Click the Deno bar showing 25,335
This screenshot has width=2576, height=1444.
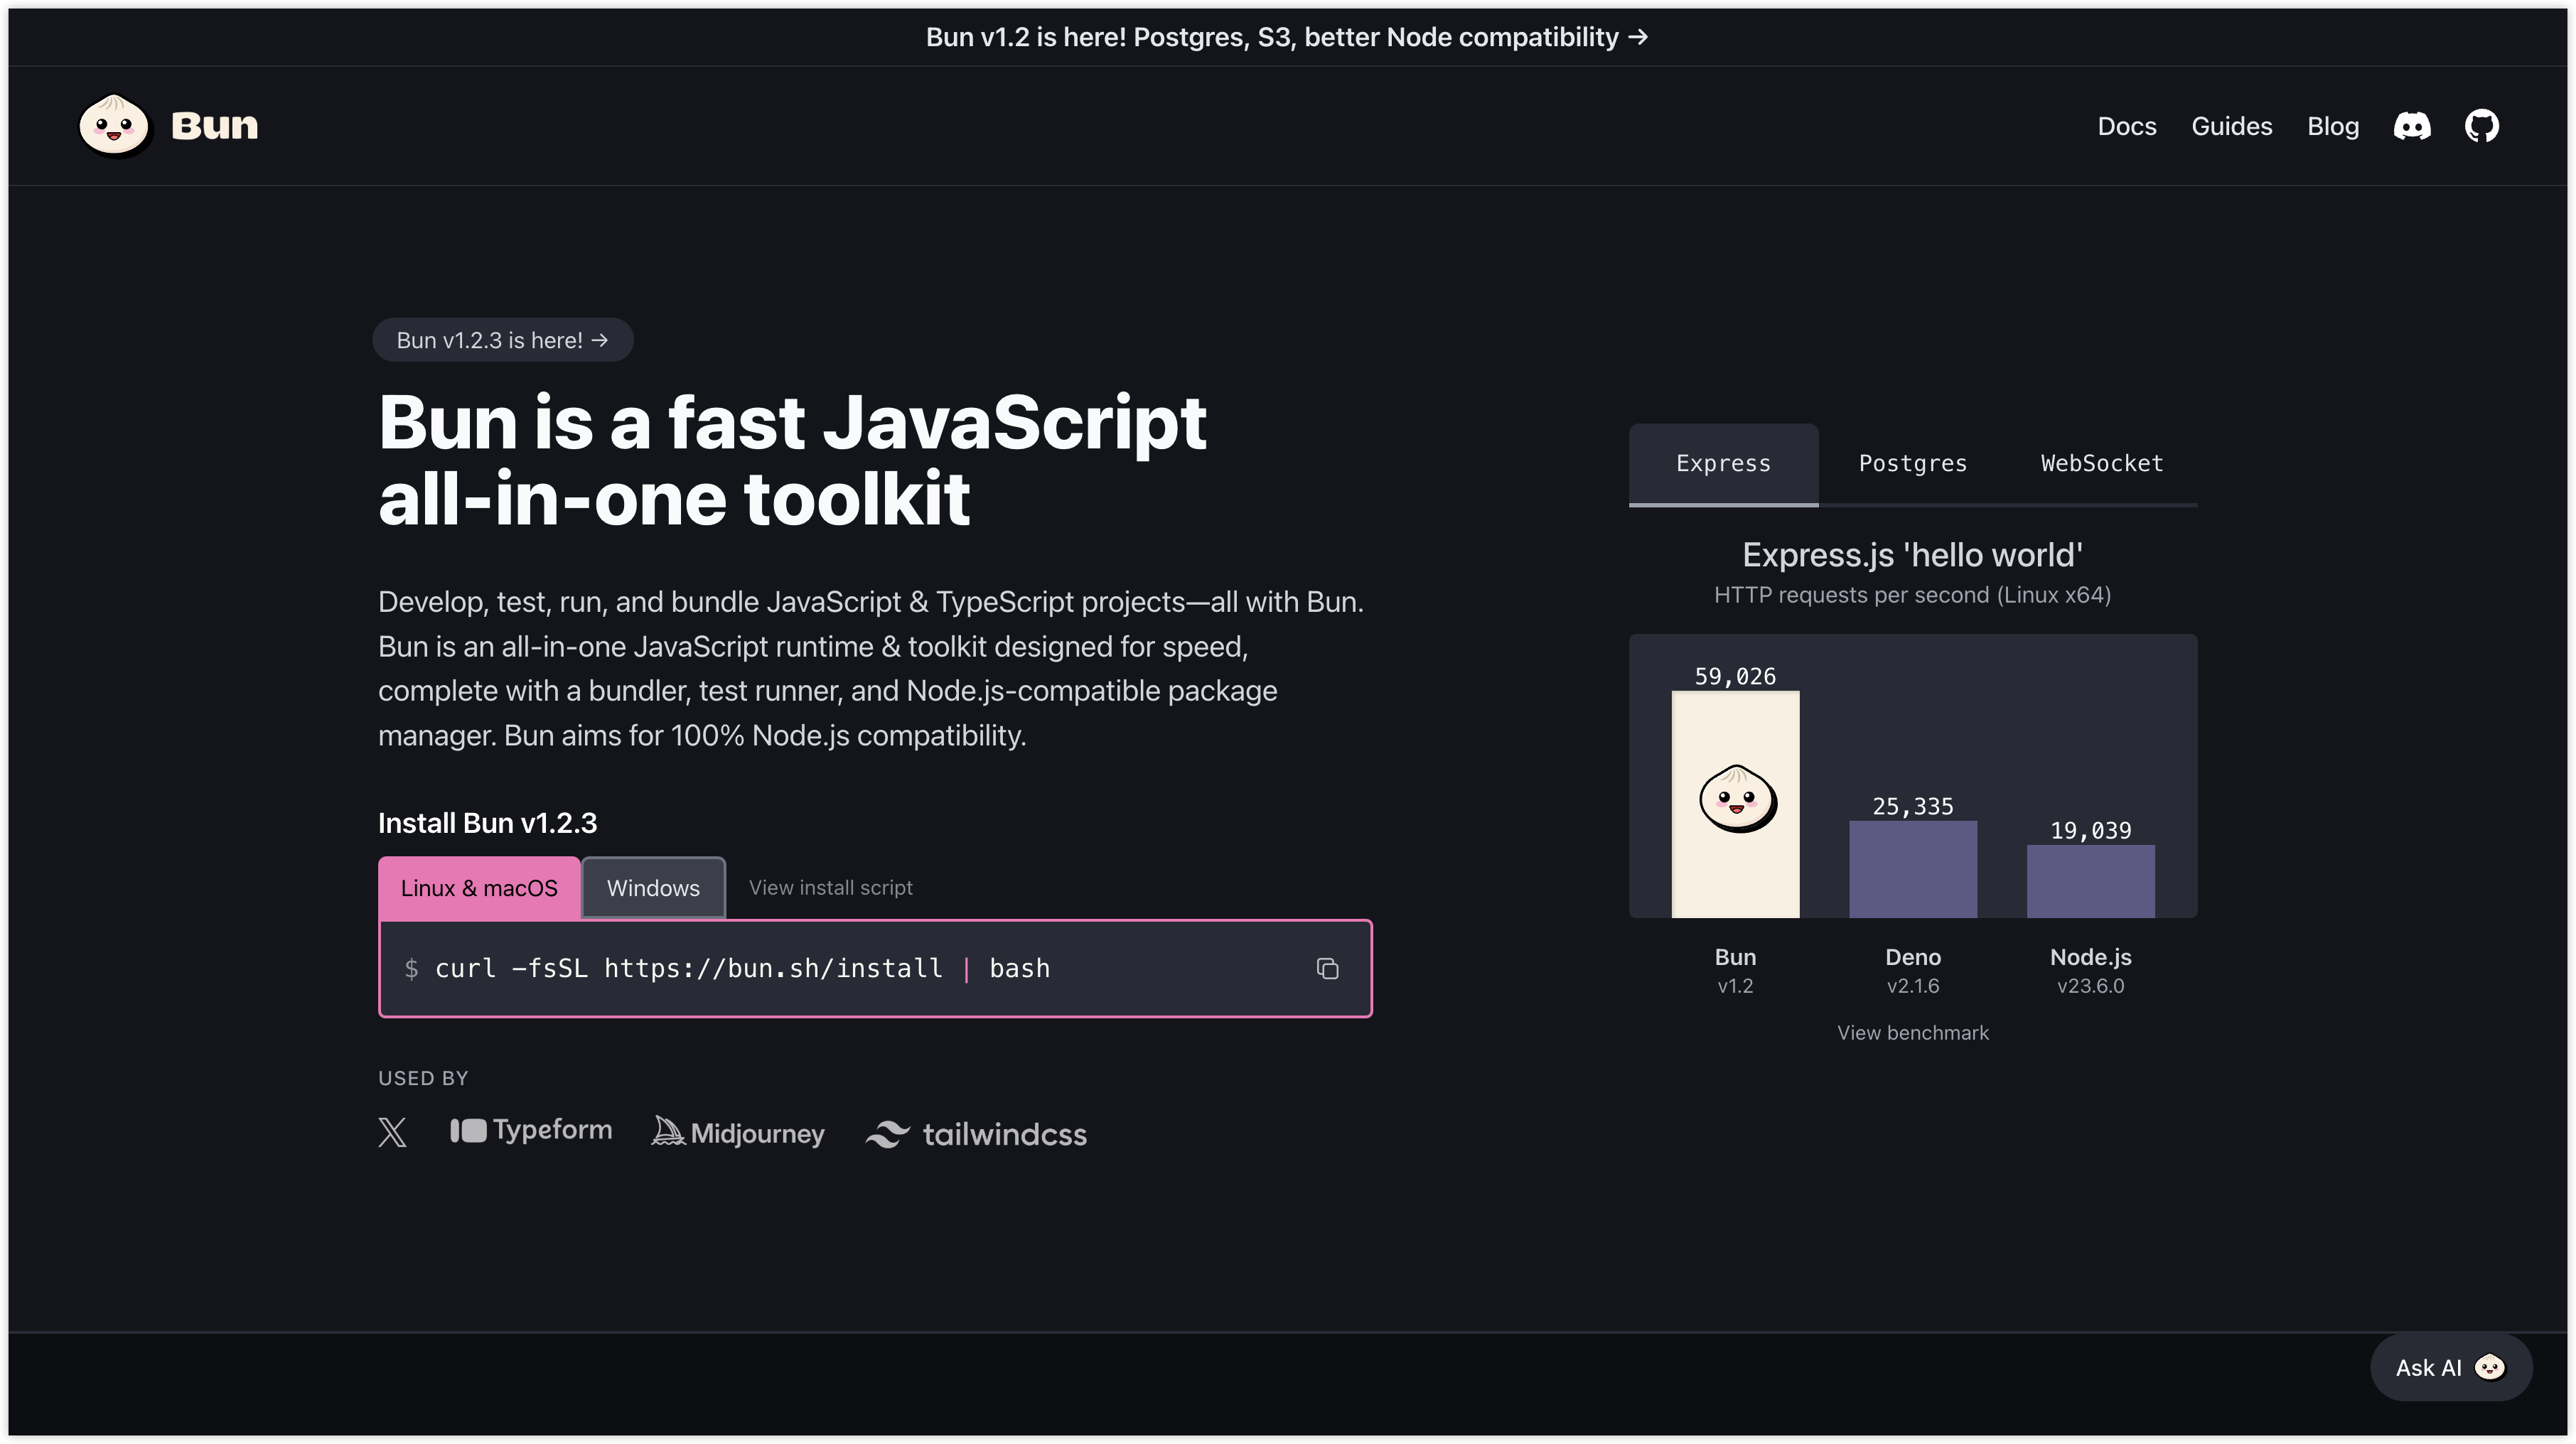click(1912, 869)
